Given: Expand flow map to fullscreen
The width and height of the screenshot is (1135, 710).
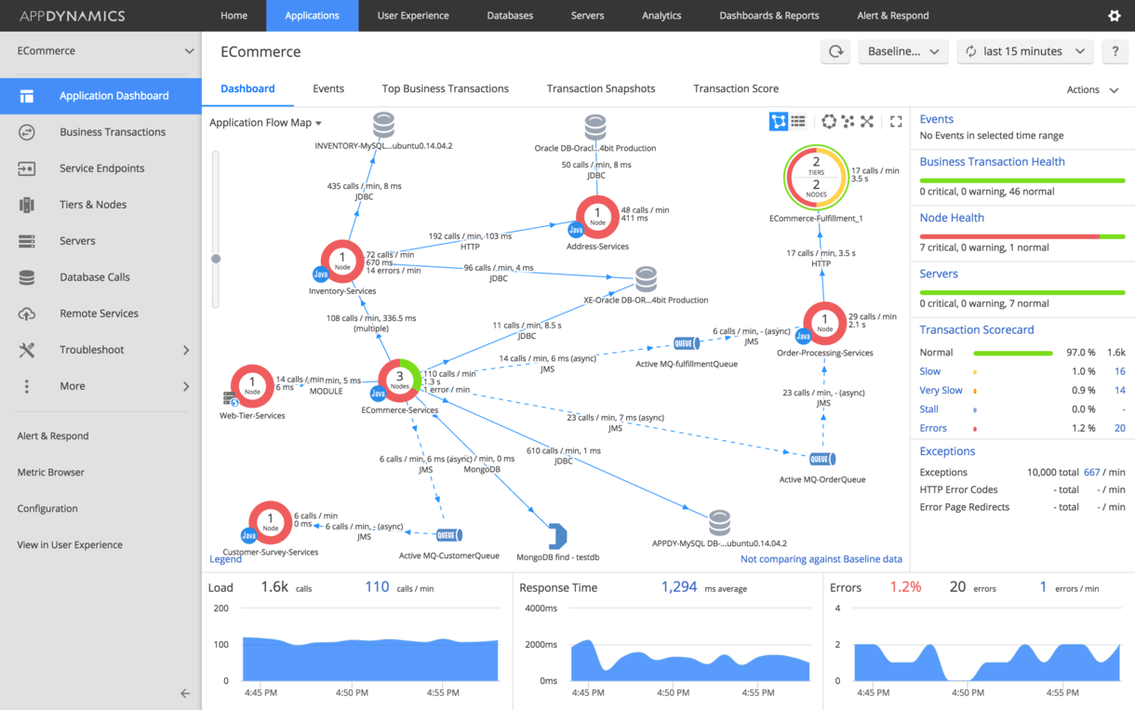Looking at the screenshot, I should (896, 121).
